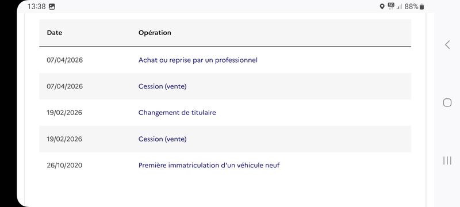Tap the Android home square button

point(447,102)
